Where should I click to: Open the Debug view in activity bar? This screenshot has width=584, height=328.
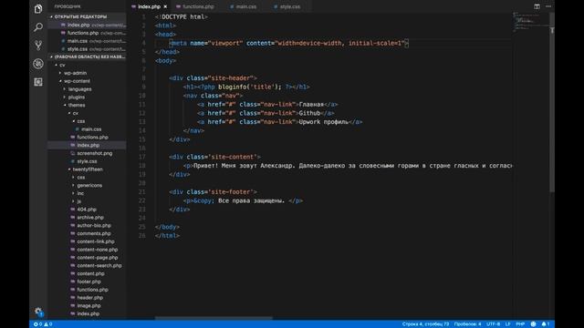[x=38, y=64]
